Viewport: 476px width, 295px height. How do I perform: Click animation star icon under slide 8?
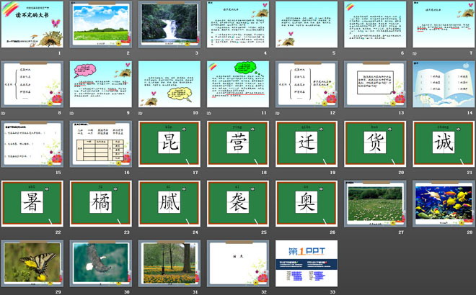3,113
